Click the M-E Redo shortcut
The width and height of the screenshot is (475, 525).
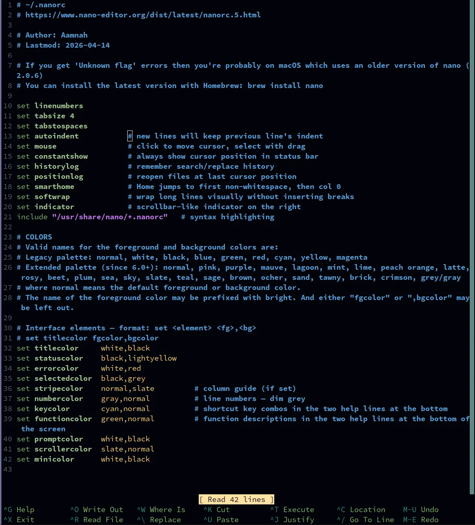tap(421, 520)
